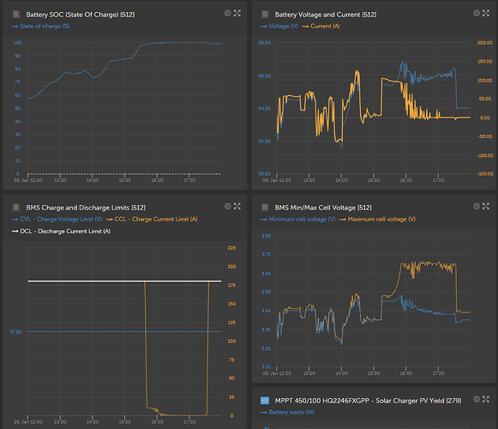498x429 pixels.
Task: Open settings gear for Battery SOC widget
Action: [x=228, y=13]
